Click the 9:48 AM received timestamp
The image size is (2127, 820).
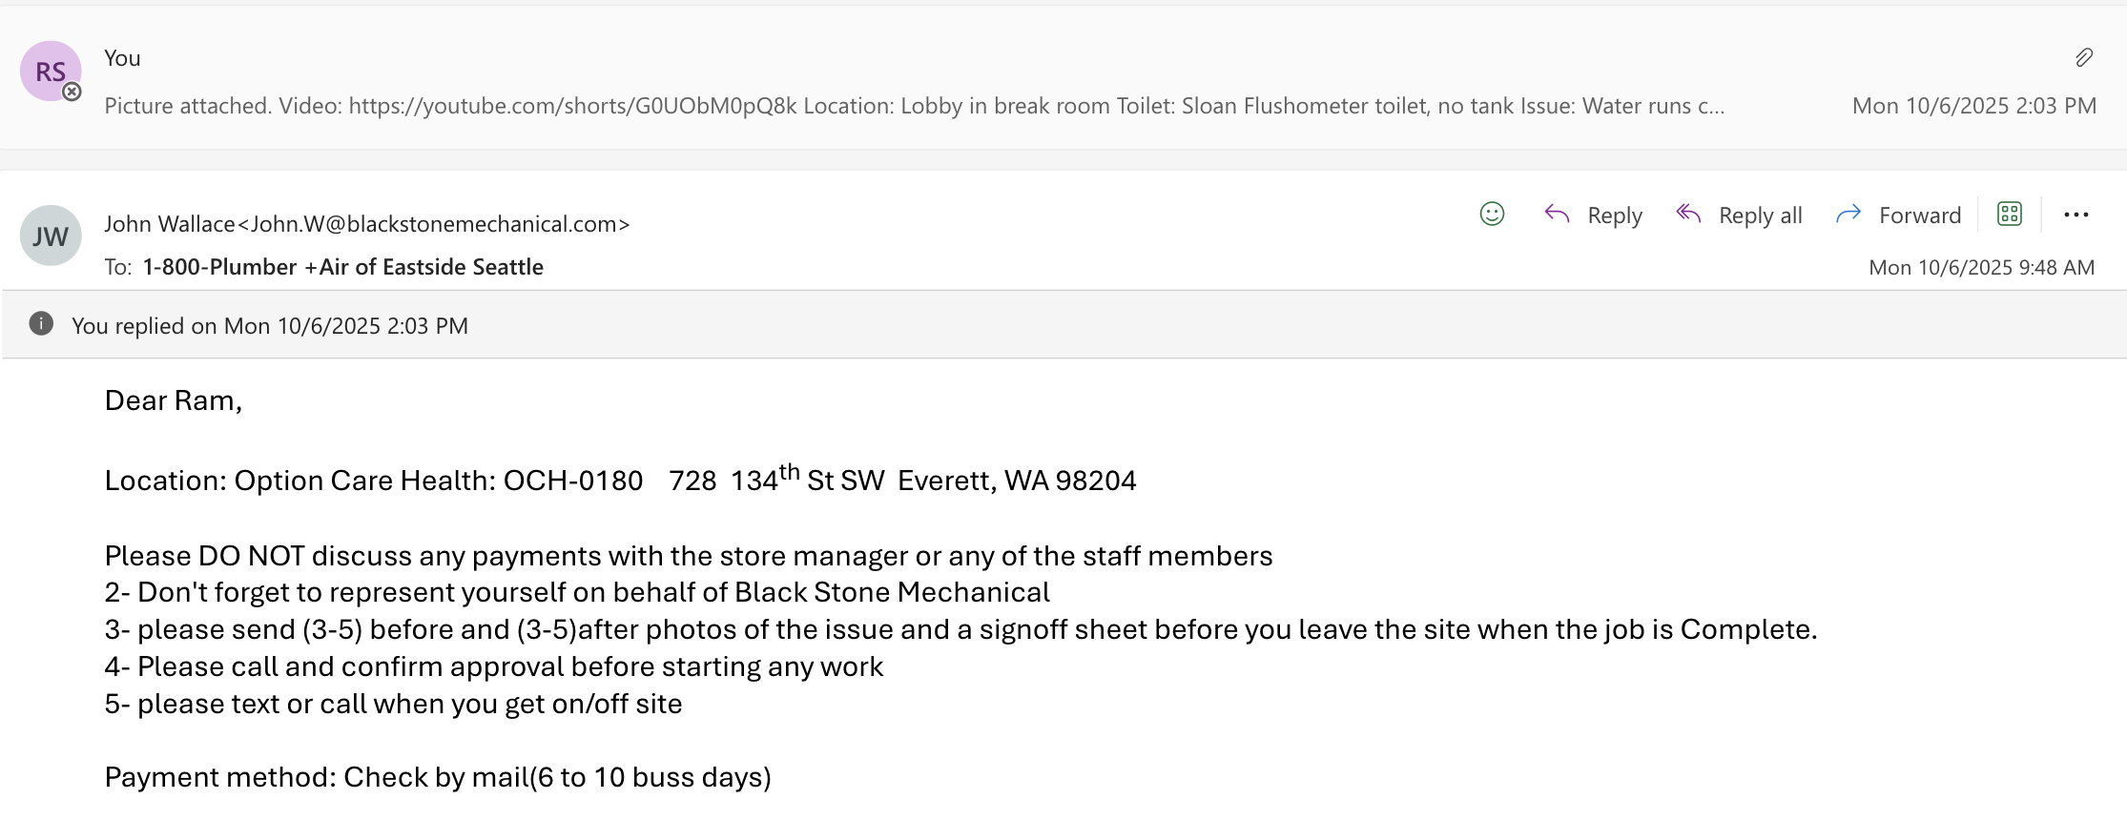1981,267
